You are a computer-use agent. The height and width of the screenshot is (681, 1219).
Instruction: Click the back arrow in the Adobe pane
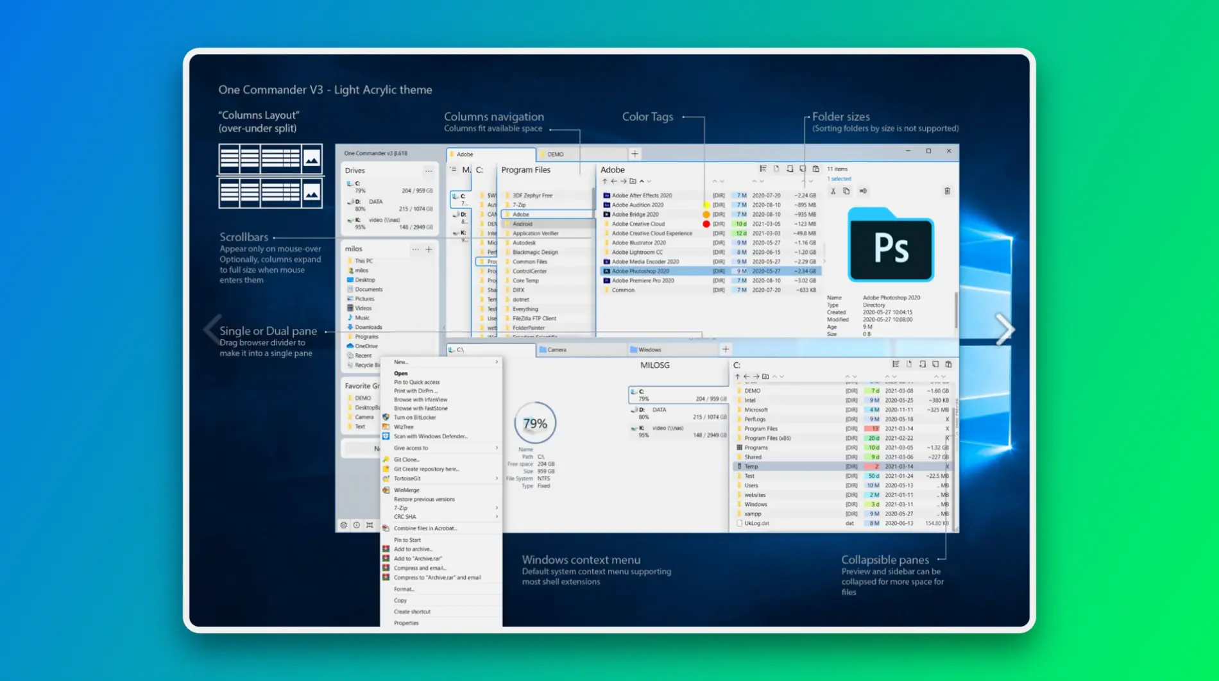click(x=614, y=181)
